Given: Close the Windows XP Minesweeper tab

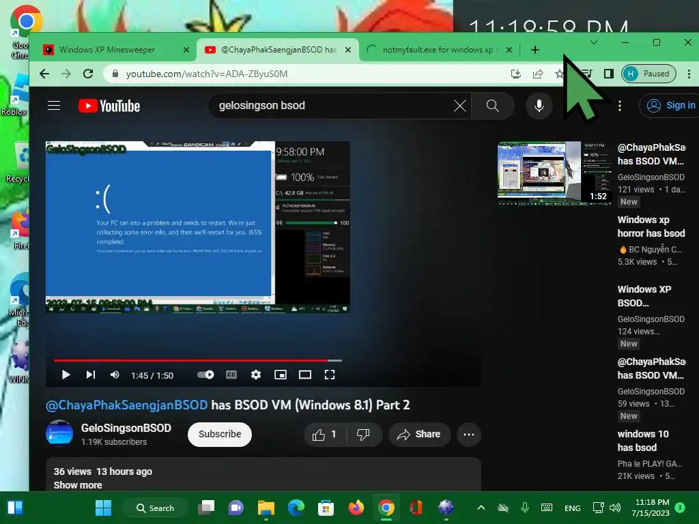Looking at the screenshot, I should [x=186, y=50].
